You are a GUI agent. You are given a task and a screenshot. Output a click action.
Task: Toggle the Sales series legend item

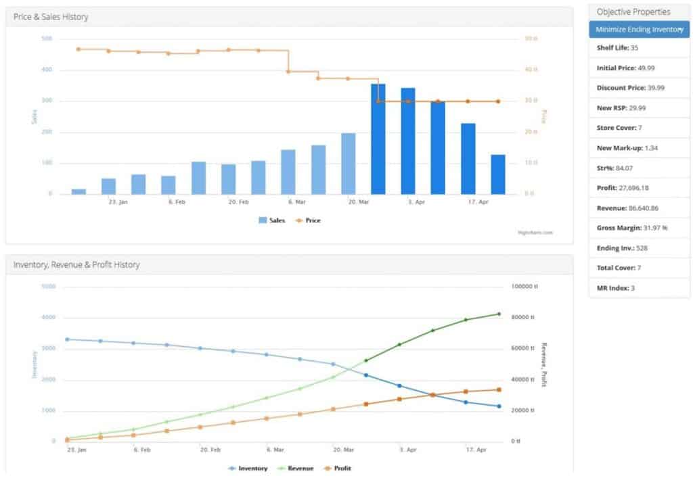[272, 220]
